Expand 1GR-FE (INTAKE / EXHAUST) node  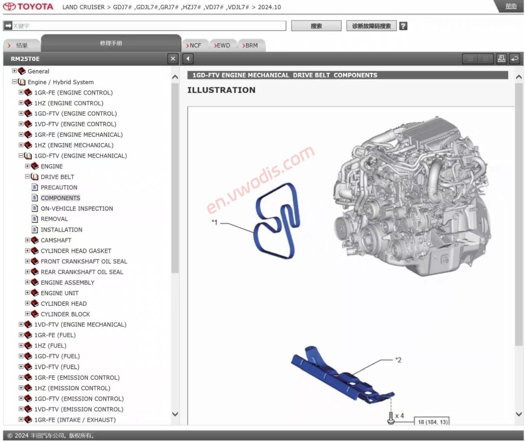tap(21, 419)
